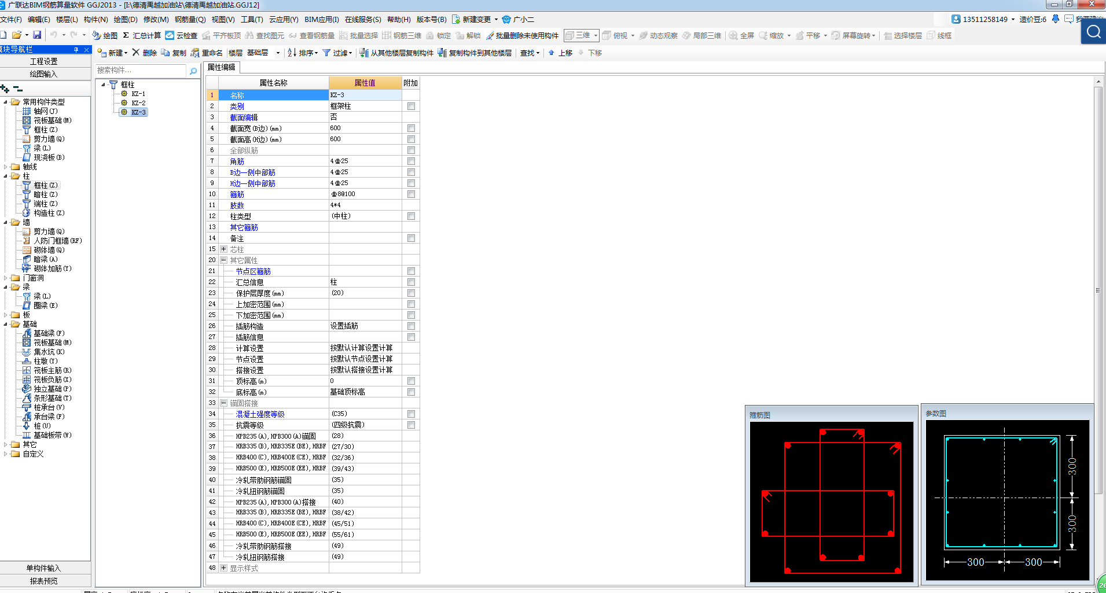
Task: Click the 报表预览 button
Action: click(x=44, y=581)
